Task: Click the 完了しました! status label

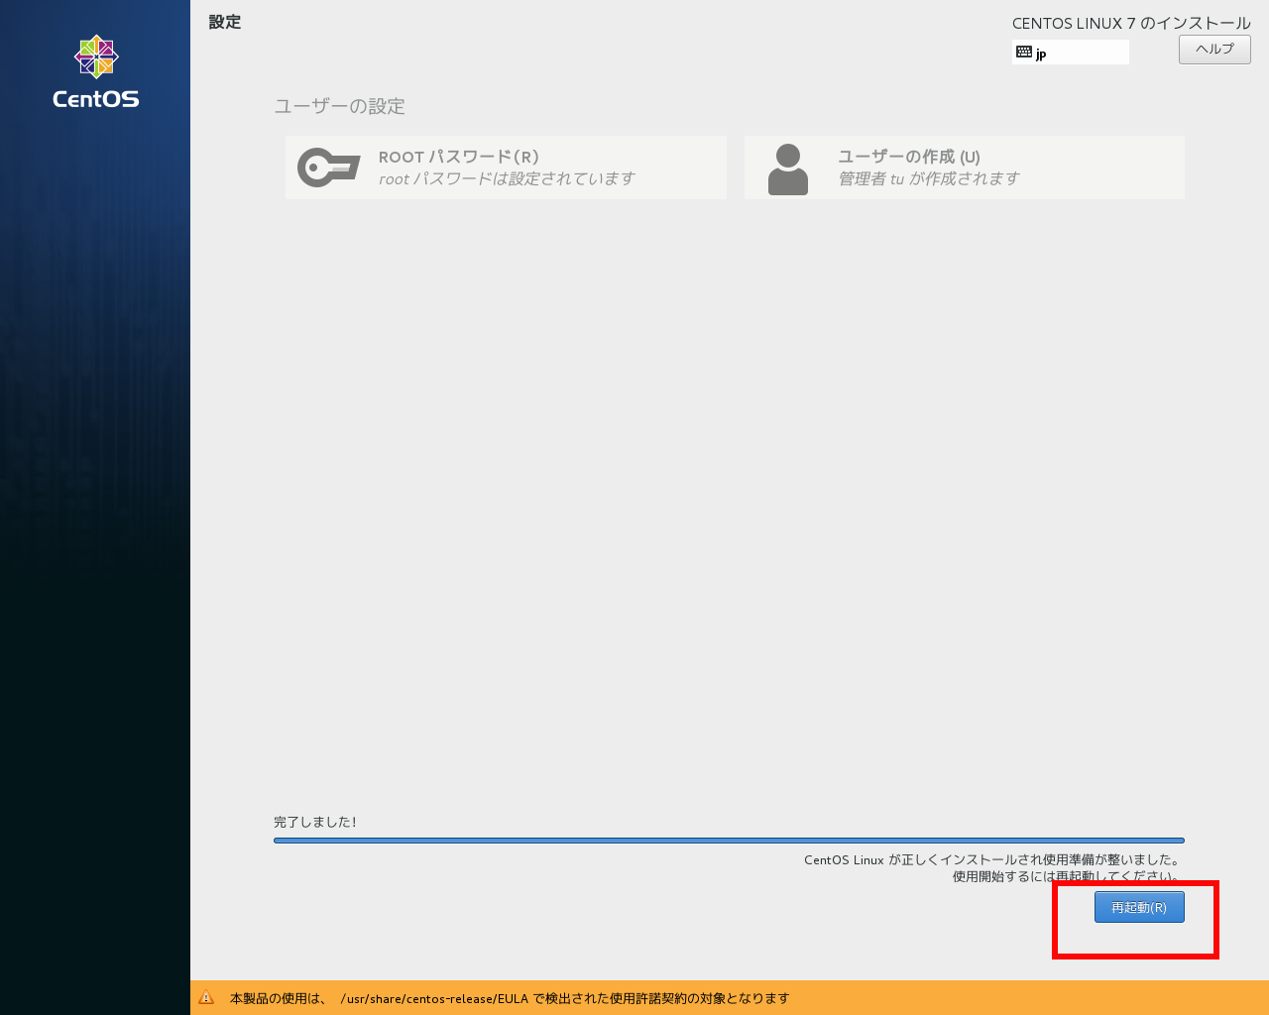Action: (x=314, y=822)
